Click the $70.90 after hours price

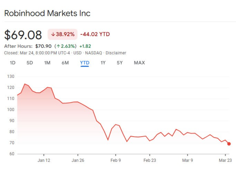43,46
